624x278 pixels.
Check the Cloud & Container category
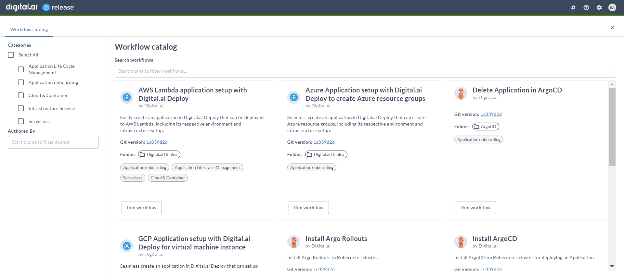pyautogui.click(x=21, y=95)
